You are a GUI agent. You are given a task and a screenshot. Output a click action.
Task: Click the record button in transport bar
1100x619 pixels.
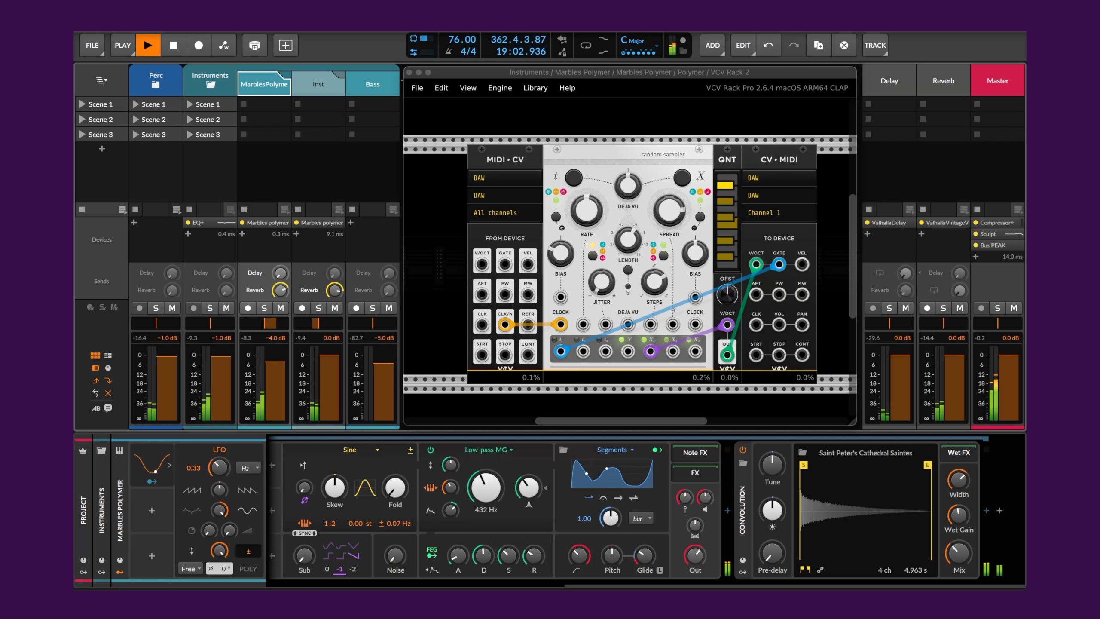[x=199, y=45]
